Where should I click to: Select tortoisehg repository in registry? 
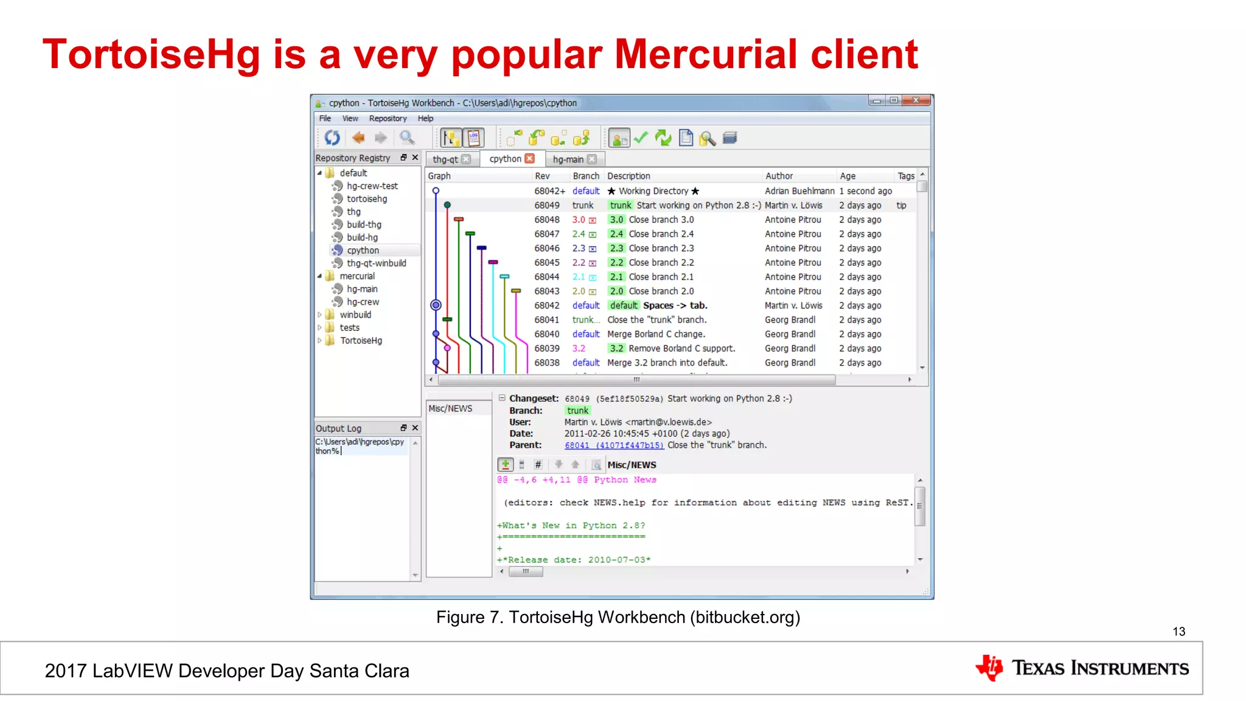[366, 198]
